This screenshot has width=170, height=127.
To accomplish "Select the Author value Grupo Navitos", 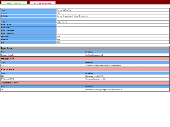I will pyautogui.click(x=62, y=22).
